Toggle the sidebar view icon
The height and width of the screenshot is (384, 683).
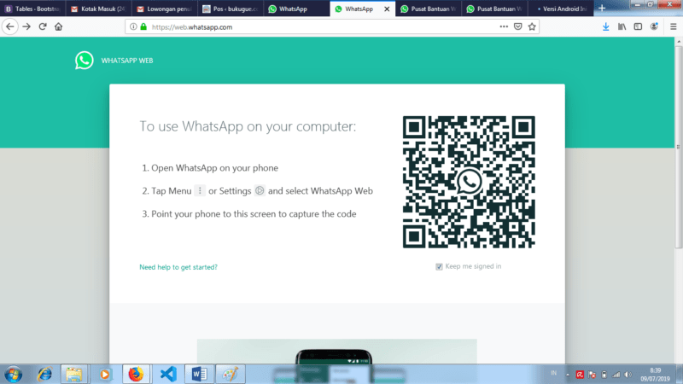638,26
